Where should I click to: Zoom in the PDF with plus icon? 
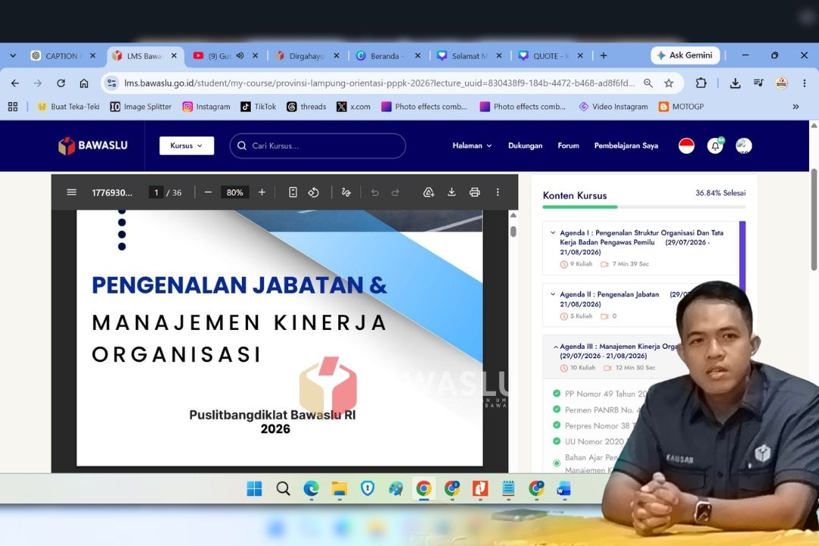[x=262, y=193]
